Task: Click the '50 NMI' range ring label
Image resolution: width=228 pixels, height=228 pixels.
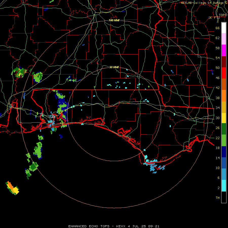Action: pyautogui.click(x=114, y=67)
